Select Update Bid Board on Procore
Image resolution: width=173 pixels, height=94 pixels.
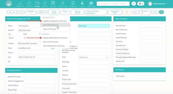(x=55, y=38)
